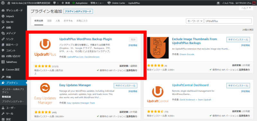Open comments bubble icon in admin bar
The height and width of the screenshot is (121, 257).
point(54,3)
